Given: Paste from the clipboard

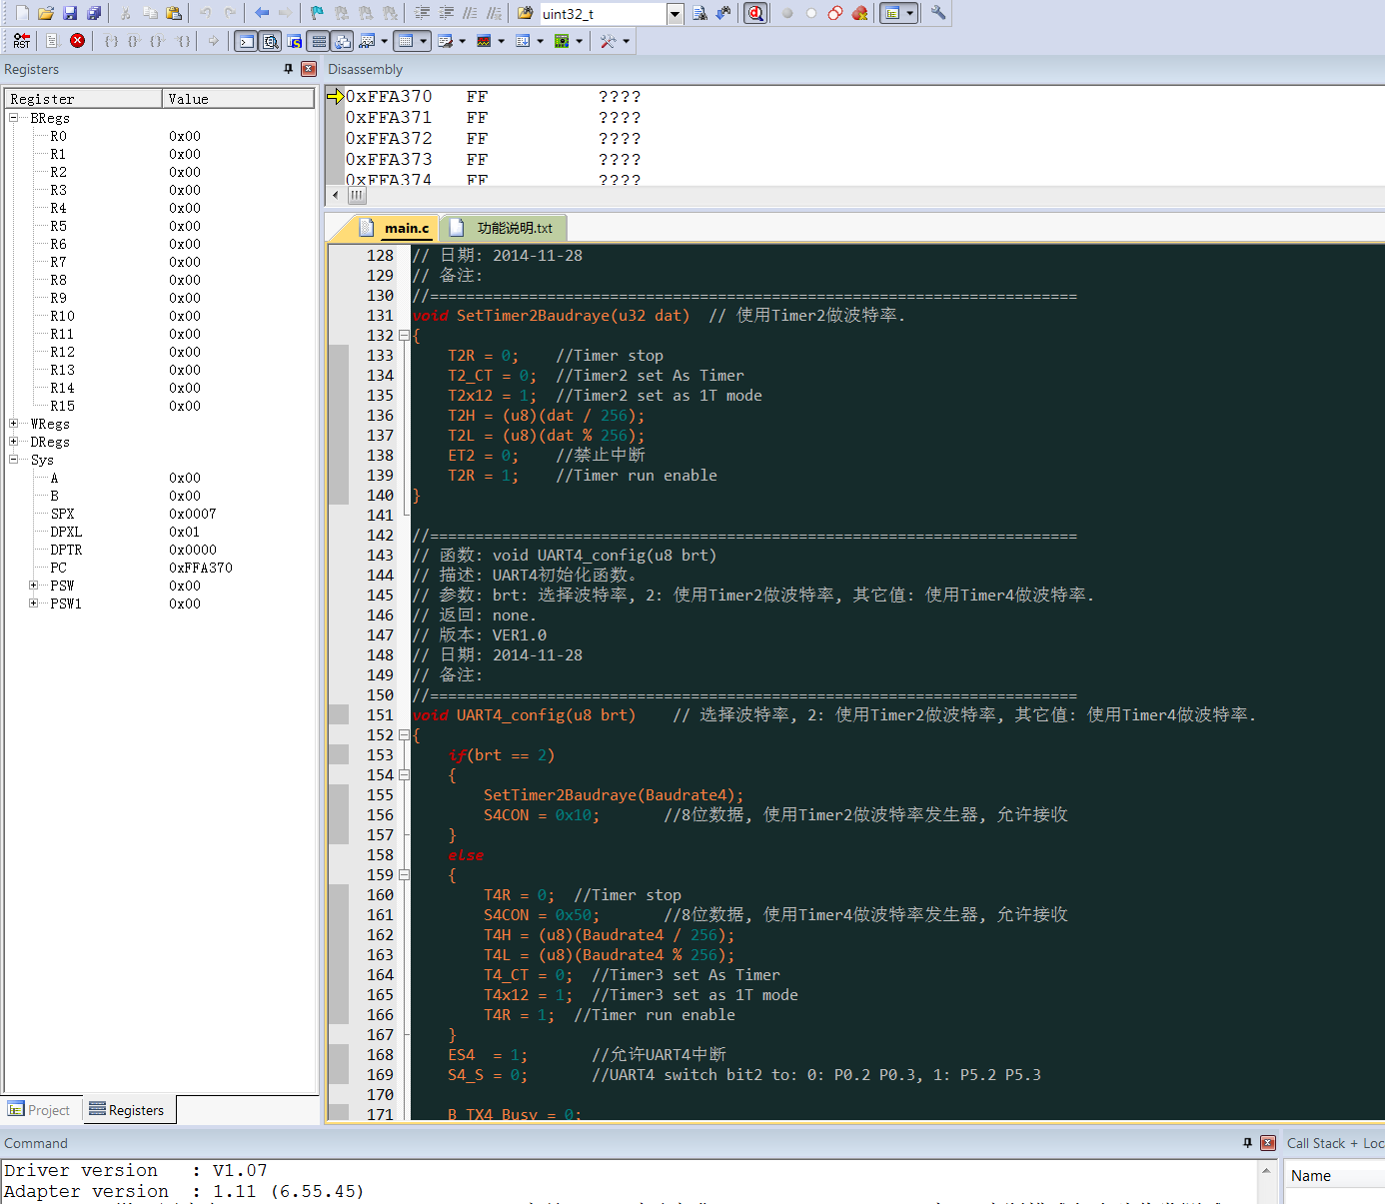Looking at the screenshot, I should pyautogui.click(x=174, y=13).
